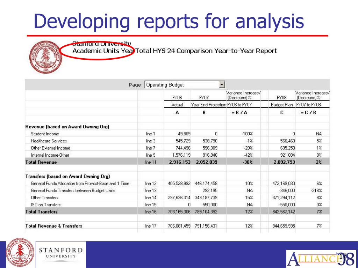
Task: Select the 'Other Transfers' row label
Action: 44,198
